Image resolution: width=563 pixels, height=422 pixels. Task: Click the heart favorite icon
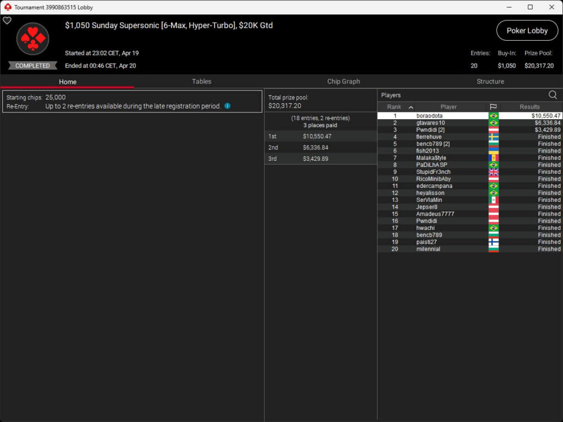tap(7, 20)
